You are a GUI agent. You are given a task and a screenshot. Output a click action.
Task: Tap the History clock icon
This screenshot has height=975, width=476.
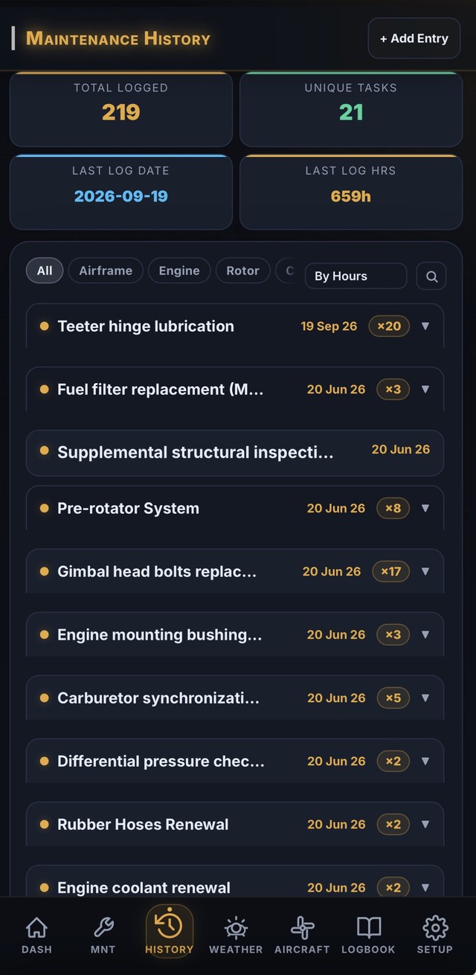pos(169,924)
